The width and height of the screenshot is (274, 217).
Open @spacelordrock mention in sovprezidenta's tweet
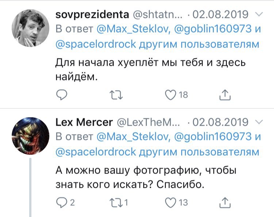click(x=96, y=44)
